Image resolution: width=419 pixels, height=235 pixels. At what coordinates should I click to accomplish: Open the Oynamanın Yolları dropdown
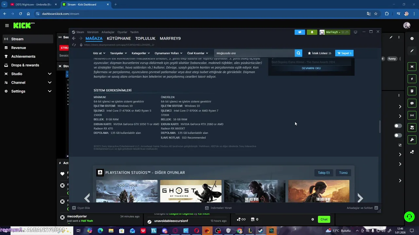point(169,53)
